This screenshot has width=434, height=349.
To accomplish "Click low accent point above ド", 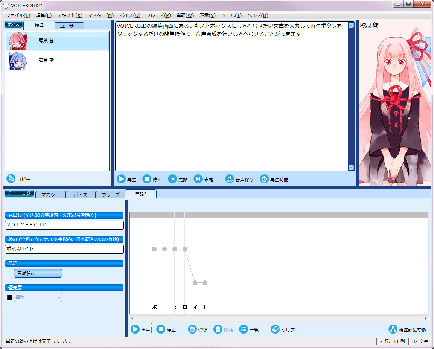I will 205,283.
